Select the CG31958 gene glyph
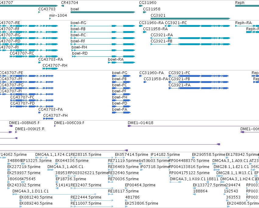 pyautogui.click(x=145, y=12)
